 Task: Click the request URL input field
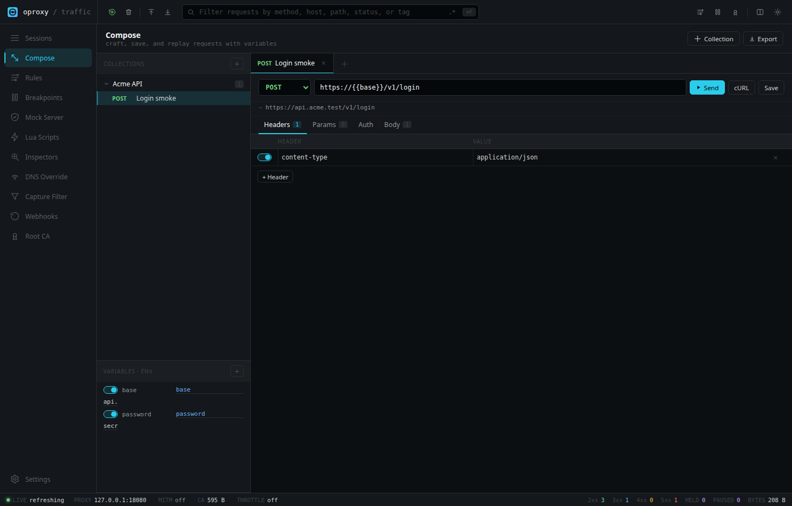(500, 87)
